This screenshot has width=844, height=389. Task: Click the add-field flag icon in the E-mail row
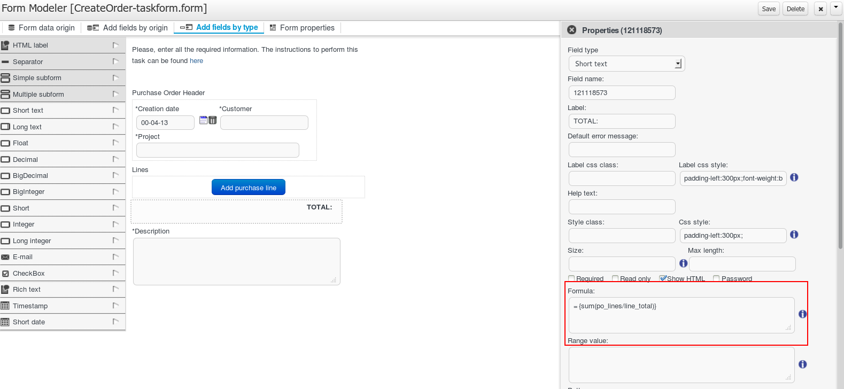click(x=115, y=257)
